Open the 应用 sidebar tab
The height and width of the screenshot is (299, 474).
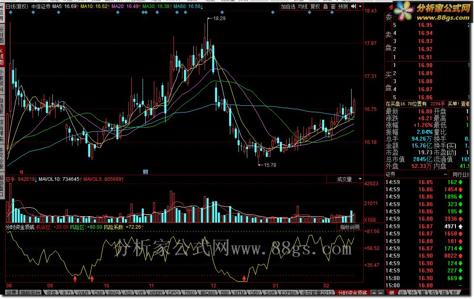point(2,14)
